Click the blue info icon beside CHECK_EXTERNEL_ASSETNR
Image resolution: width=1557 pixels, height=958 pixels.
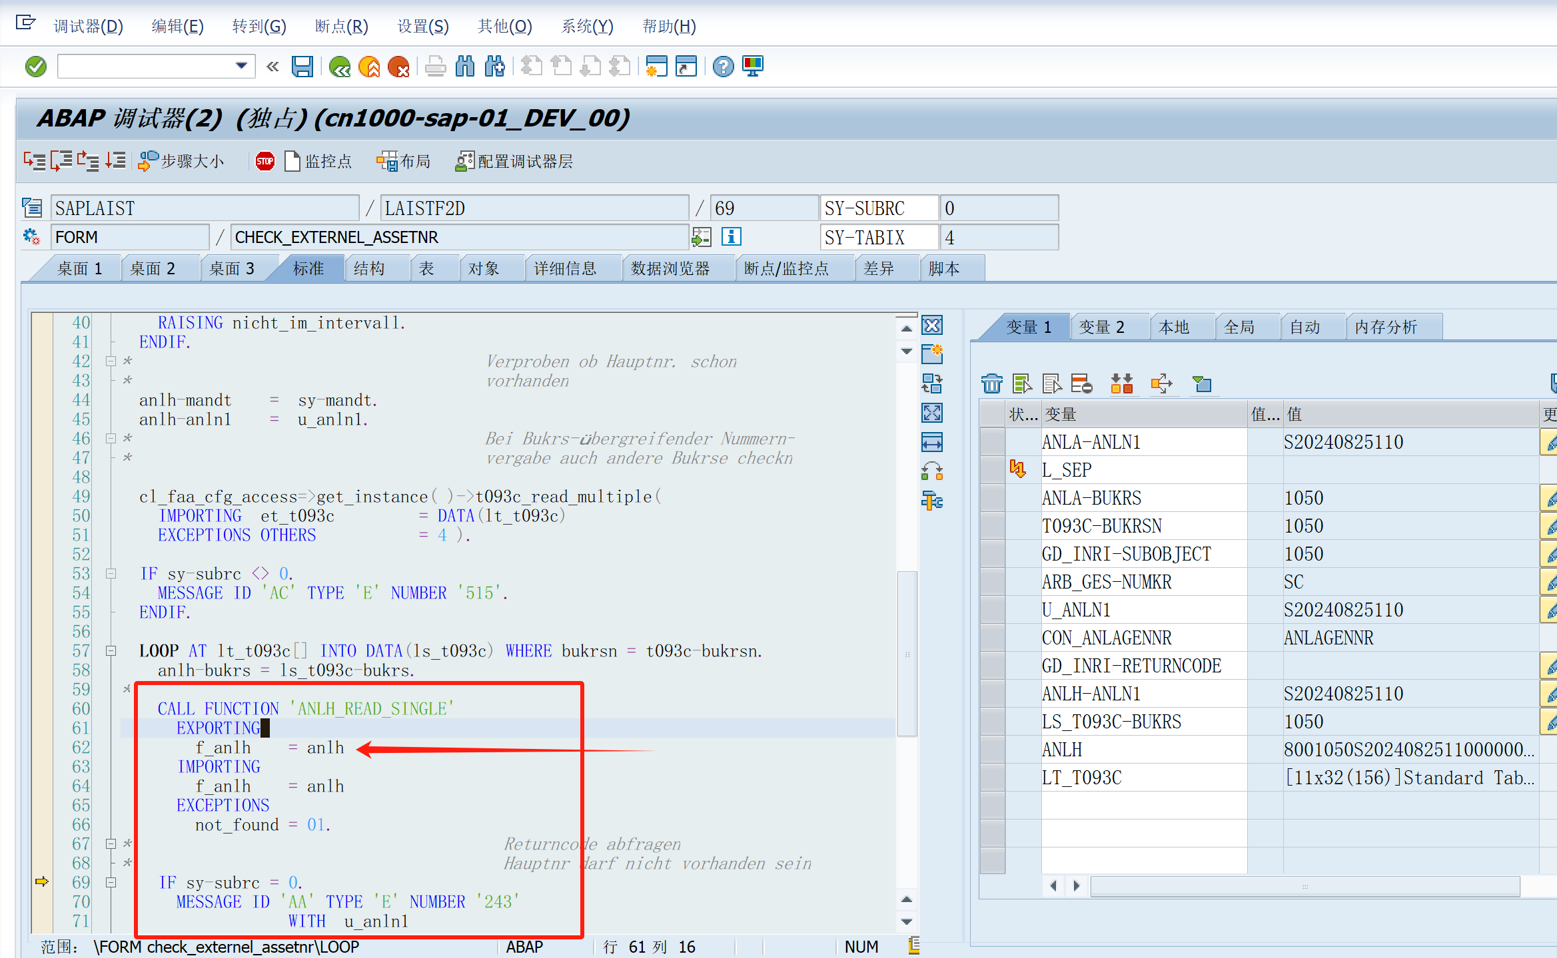point(731,237)
